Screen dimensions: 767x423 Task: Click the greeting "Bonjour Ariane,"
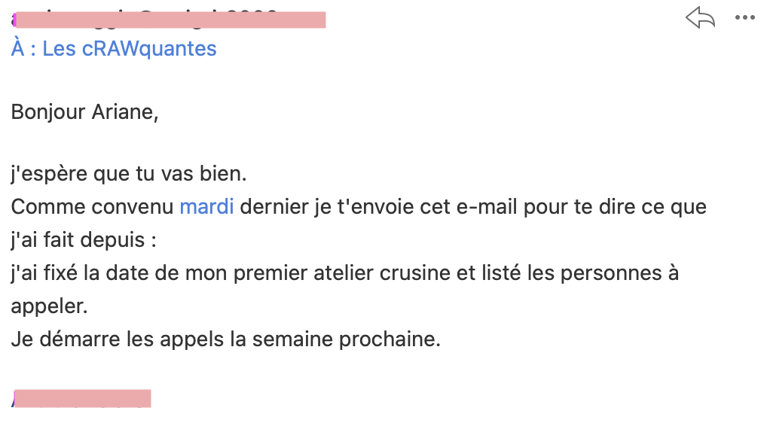[84, 112]
